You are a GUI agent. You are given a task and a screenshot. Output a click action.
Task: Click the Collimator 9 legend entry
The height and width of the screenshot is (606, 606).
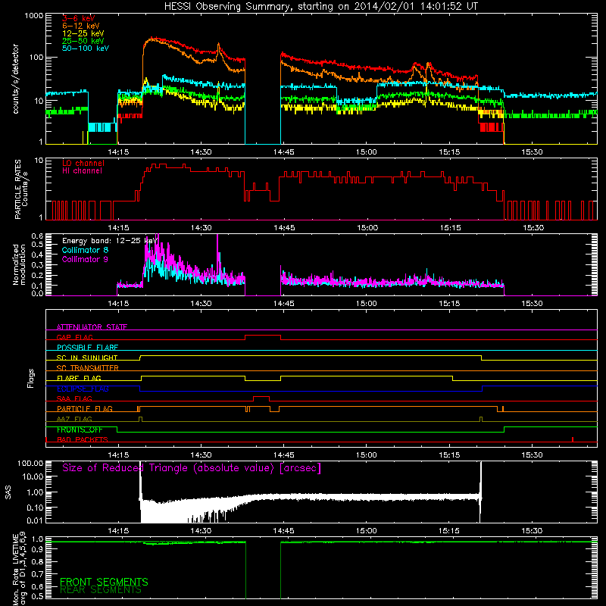[85, 259]
